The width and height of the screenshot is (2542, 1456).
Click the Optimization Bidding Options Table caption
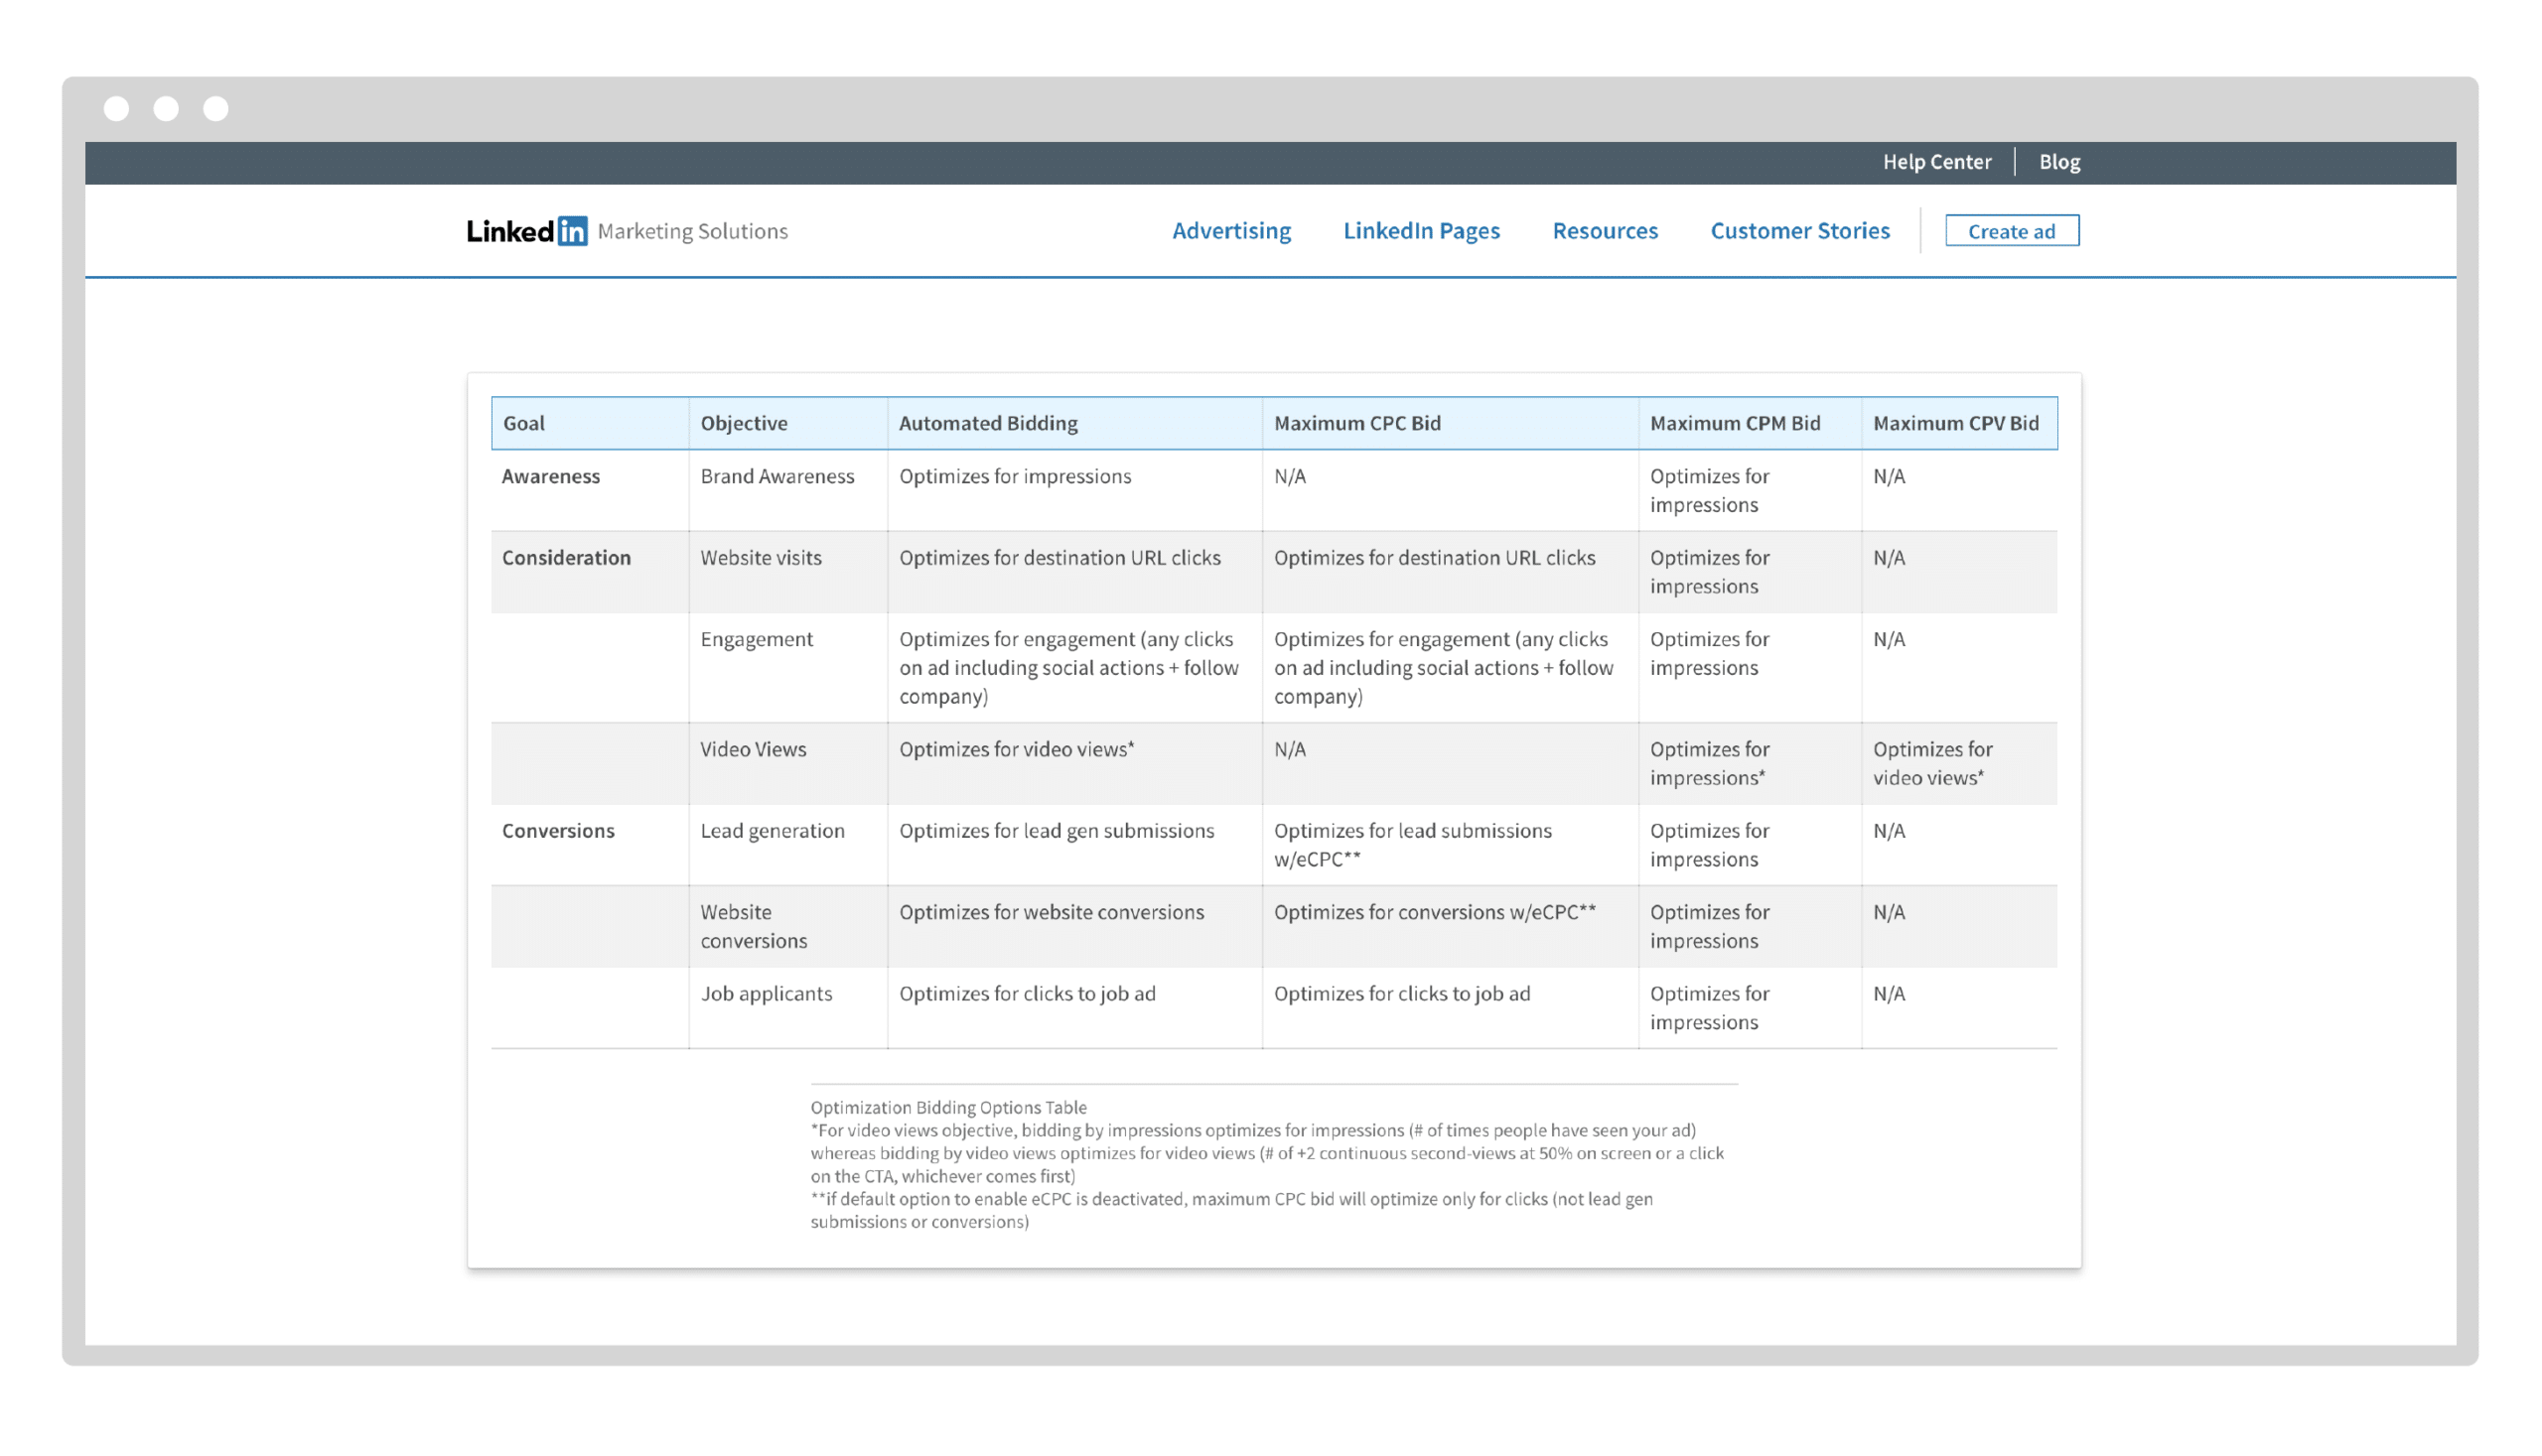point(947,1107)
